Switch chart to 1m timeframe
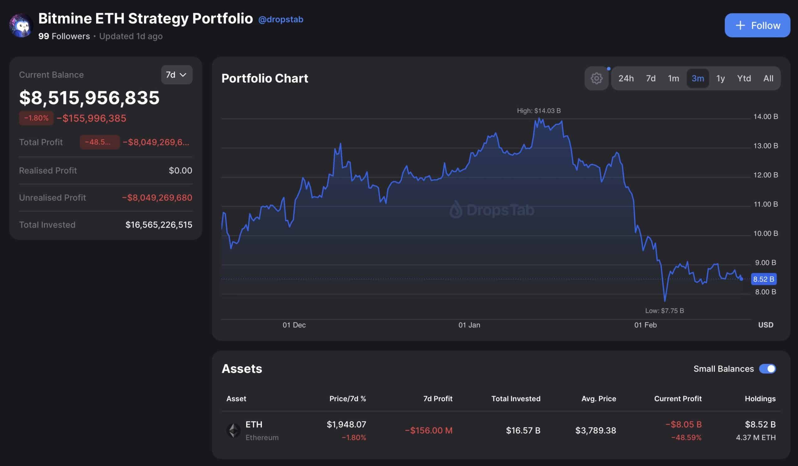The image size is (798, 466). pos(674,78)
